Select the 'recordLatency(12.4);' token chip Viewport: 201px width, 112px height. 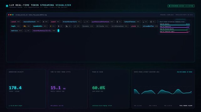[44, 30]
